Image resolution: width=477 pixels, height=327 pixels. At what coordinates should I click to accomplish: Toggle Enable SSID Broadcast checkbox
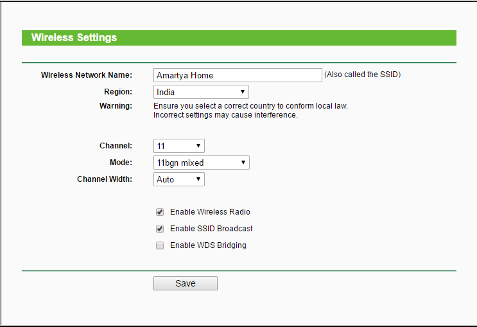[160, 229]
